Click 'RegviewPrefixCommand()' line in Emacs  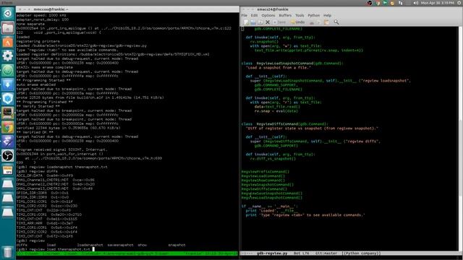(x=266, y=172)
